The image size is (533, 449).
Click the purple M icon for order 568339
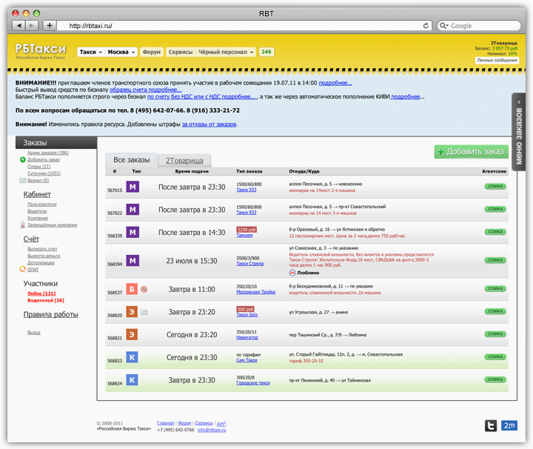(133, 233)
